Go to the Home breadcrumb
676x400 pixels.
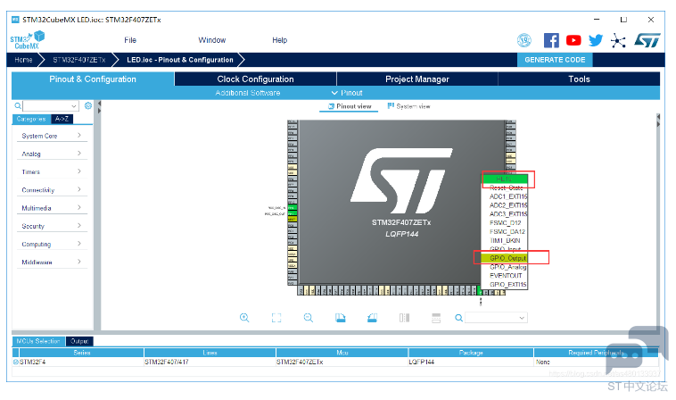tap(23, 60)
